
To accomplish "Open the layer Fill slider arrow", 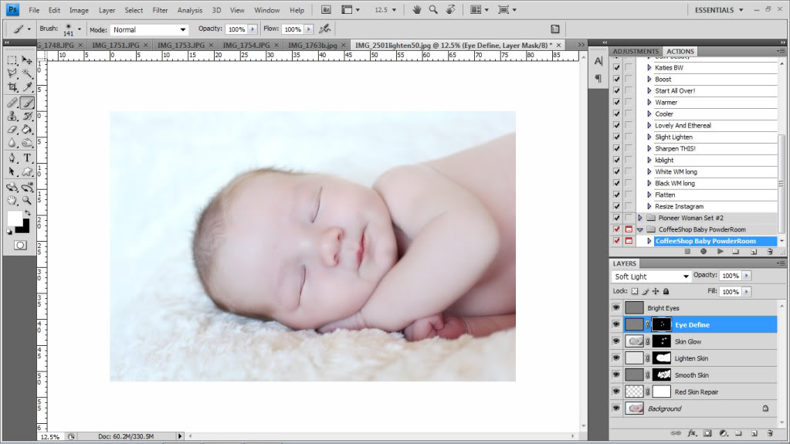I will pyautogui.click(x=747, y=292).
